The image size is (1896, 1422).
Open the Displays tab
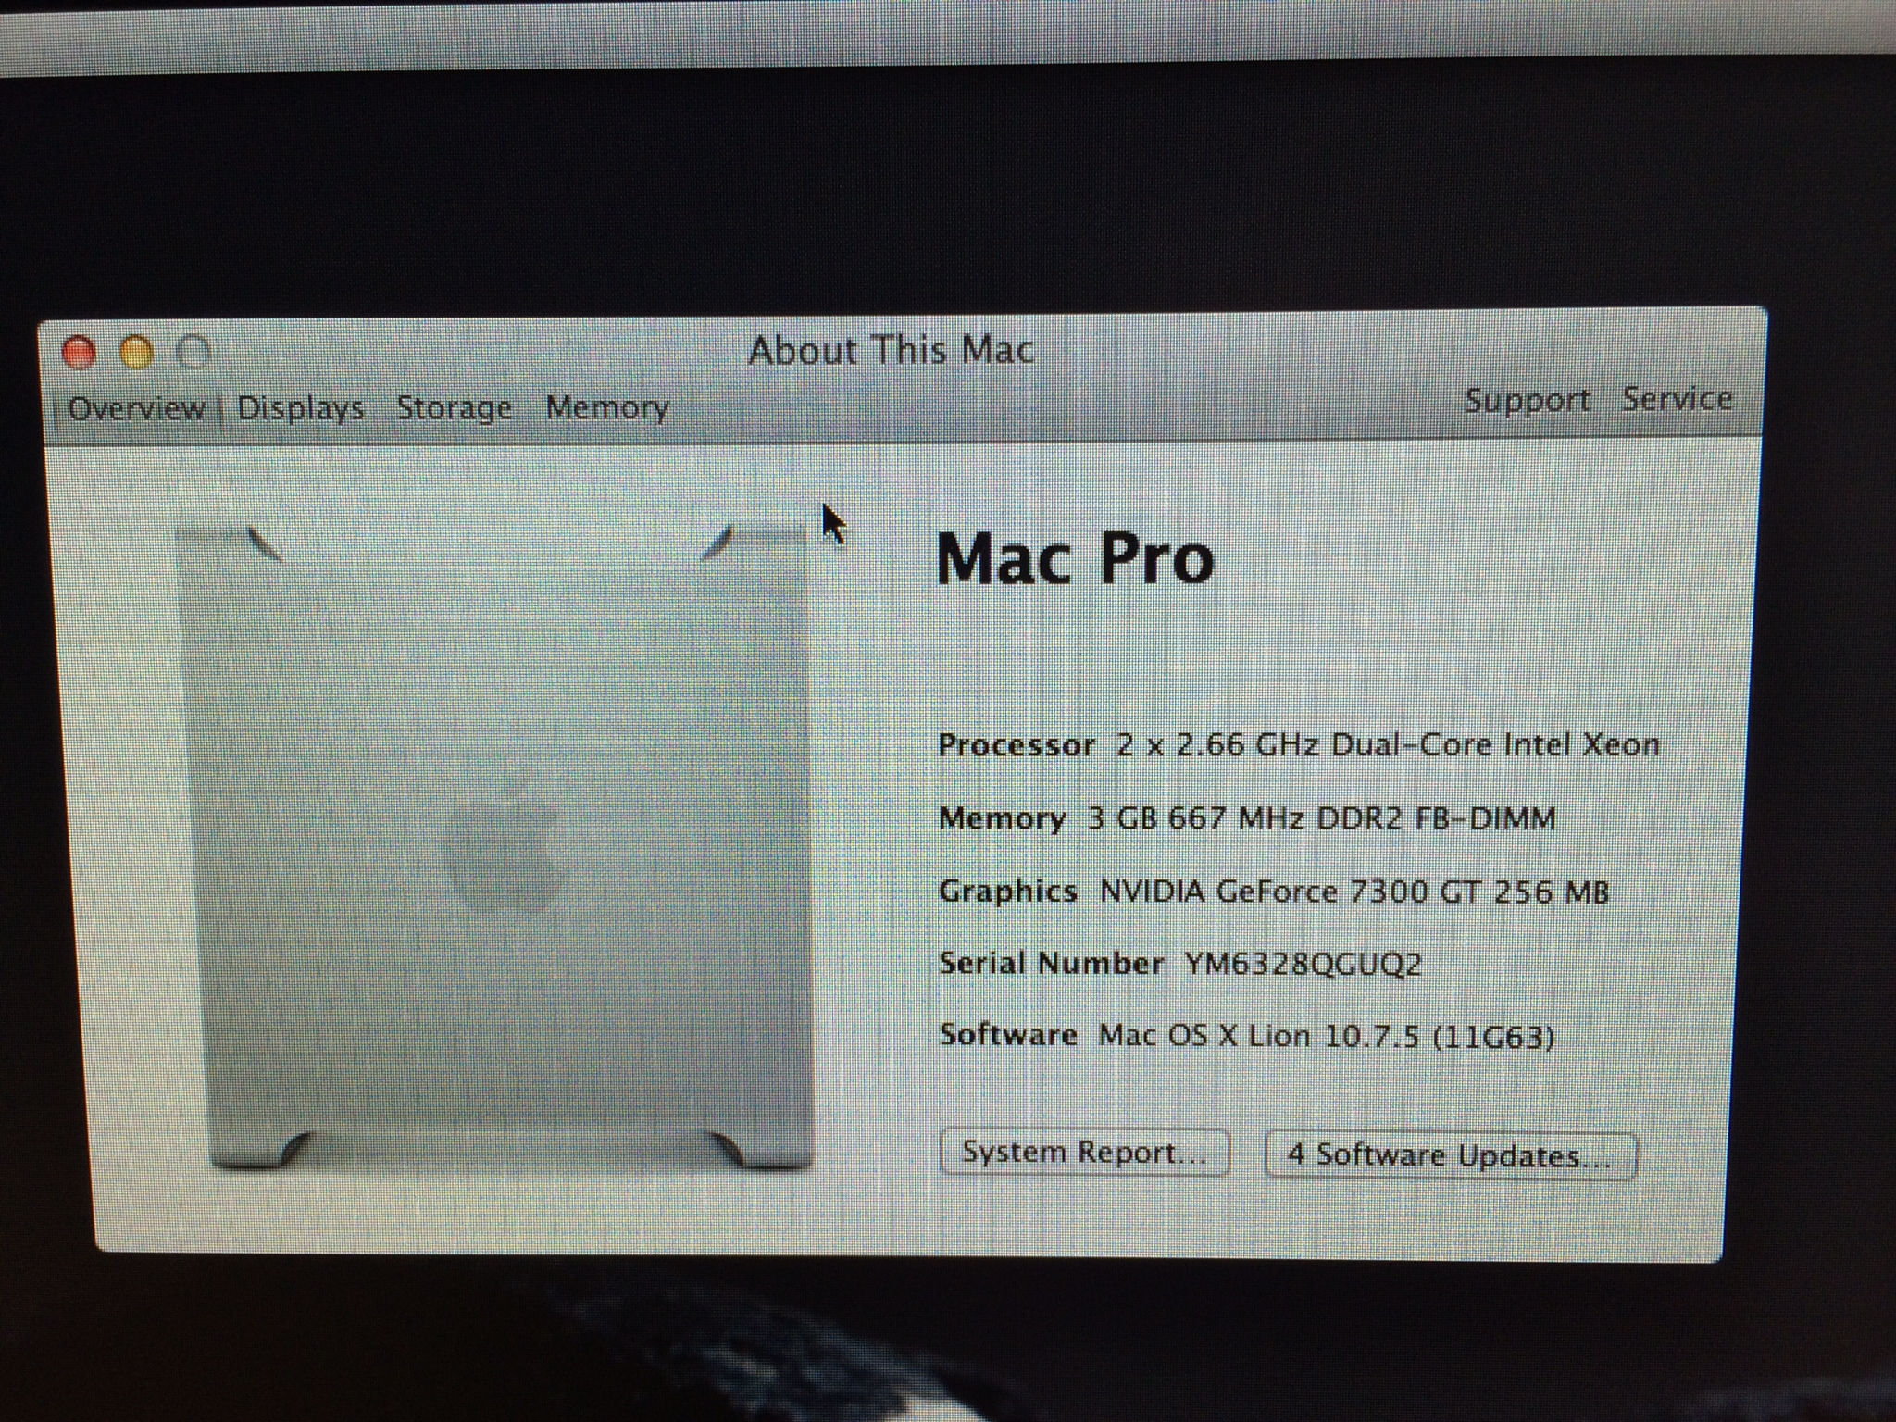tap(301, 408)
